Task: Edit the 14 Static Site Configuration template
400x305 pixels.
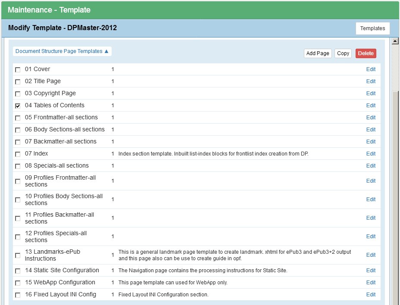Action: (371, 270)
